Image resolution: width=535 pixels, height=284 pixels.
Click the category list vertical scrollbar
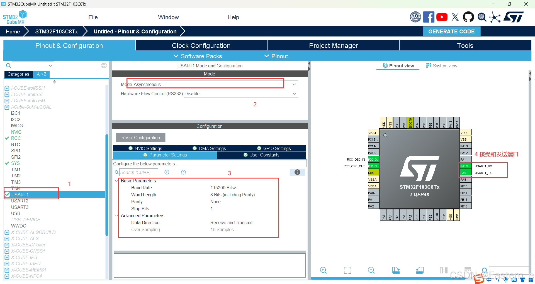coord(106,185)
